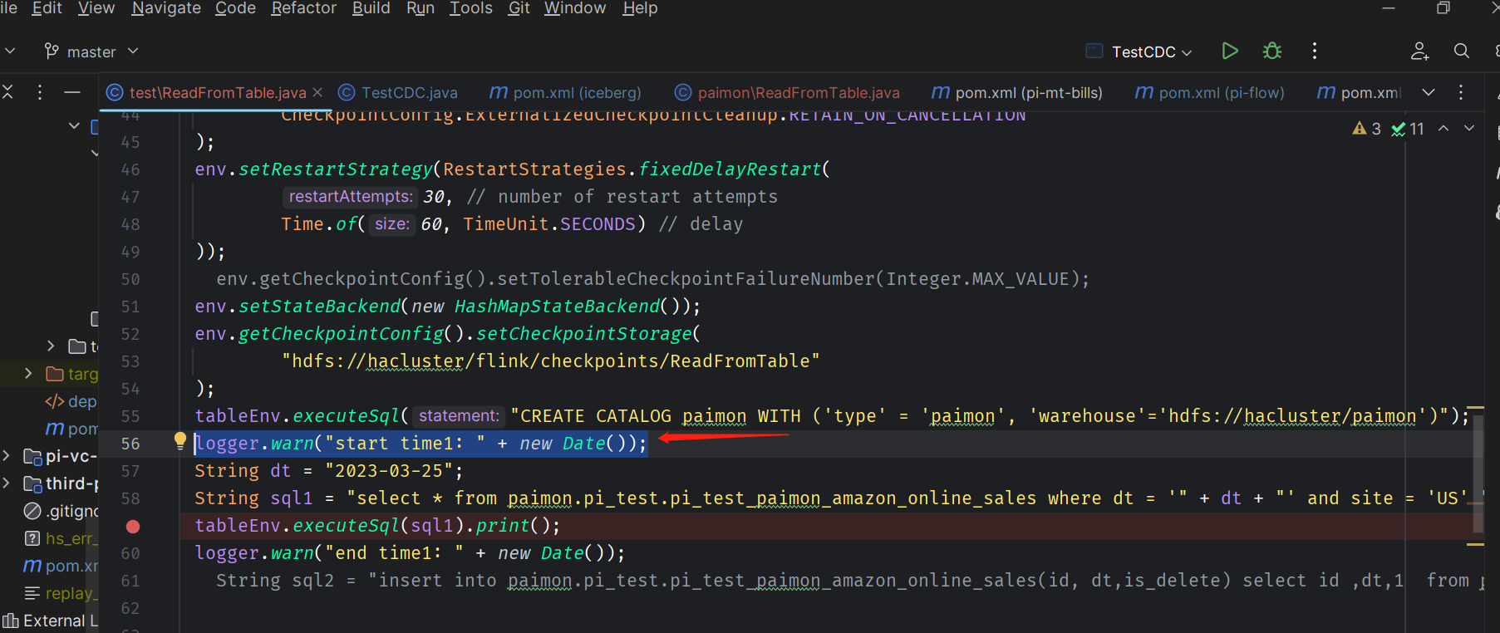Viewport: 1500px width, 633px height.
Task: Switch to pom.xml (pi-mt-bills) tab
Action: 1017,92
